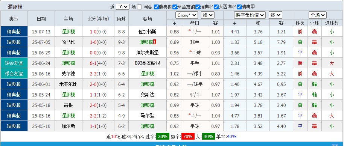Open the 胜平负均值 dropdown
The width and height of the screenshot is (344, 146).
pos(250,15)
